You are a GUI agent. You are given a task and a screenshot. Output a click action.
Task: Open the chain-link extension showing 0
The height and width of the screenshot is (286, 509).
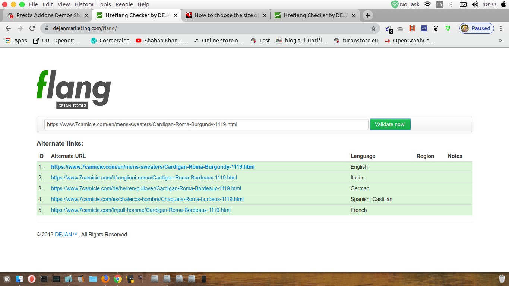389,29
